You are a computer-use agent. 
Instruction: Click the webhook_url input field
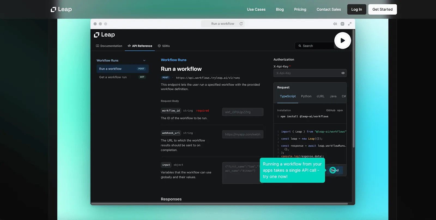click(243, 134)
